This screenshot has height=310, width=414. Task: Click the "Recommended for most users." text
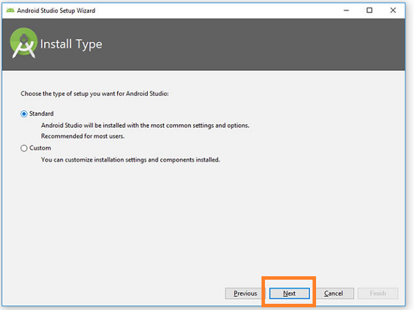(x=83, y=136)
